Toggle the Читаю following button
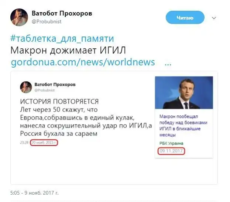The image size is (230, 202). tap(185, 17)
